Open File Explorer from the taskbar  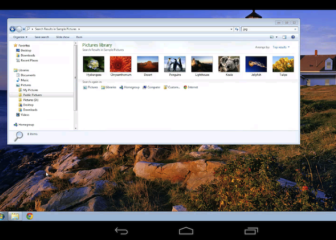click(15, 216)
